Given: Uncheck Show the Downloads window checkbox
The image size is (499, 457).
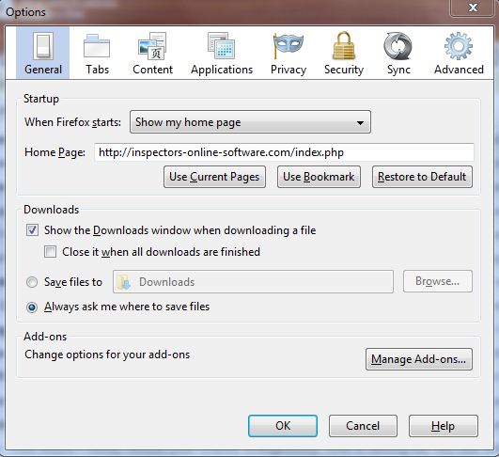Looking at the screenshot, I should click(x=32, y=230).
